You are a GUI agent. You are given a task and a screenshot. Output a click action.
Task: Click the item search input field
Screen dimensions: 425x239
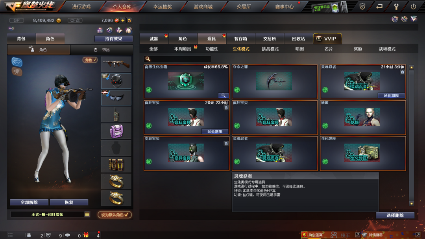pos(177,59)
